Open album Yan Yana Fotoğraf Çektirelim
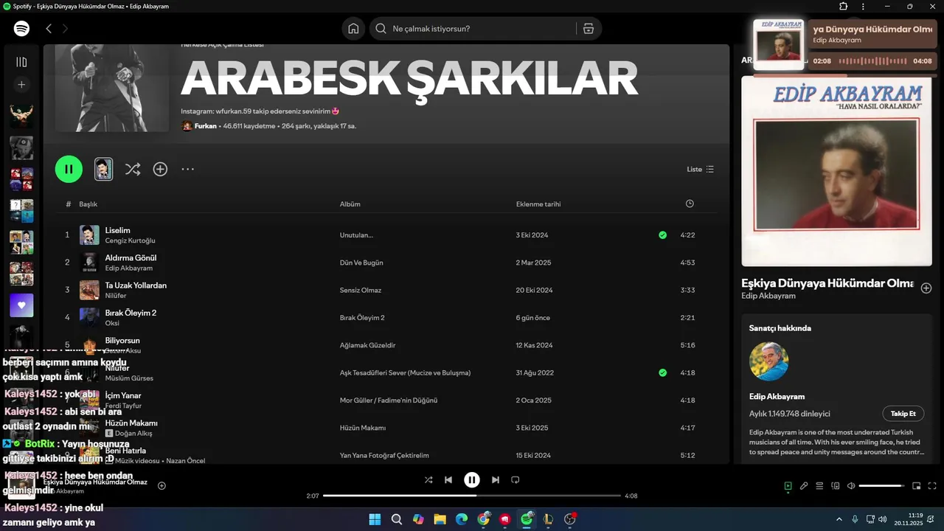Image resolution: width=944 pixels, height=531 pixels. click(384, 456)
